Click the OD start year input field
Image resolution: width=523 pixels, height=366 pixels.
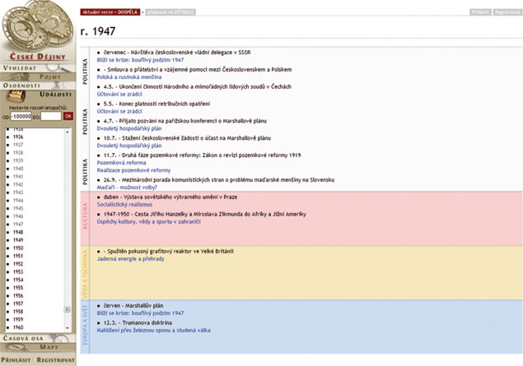[21, 116]
